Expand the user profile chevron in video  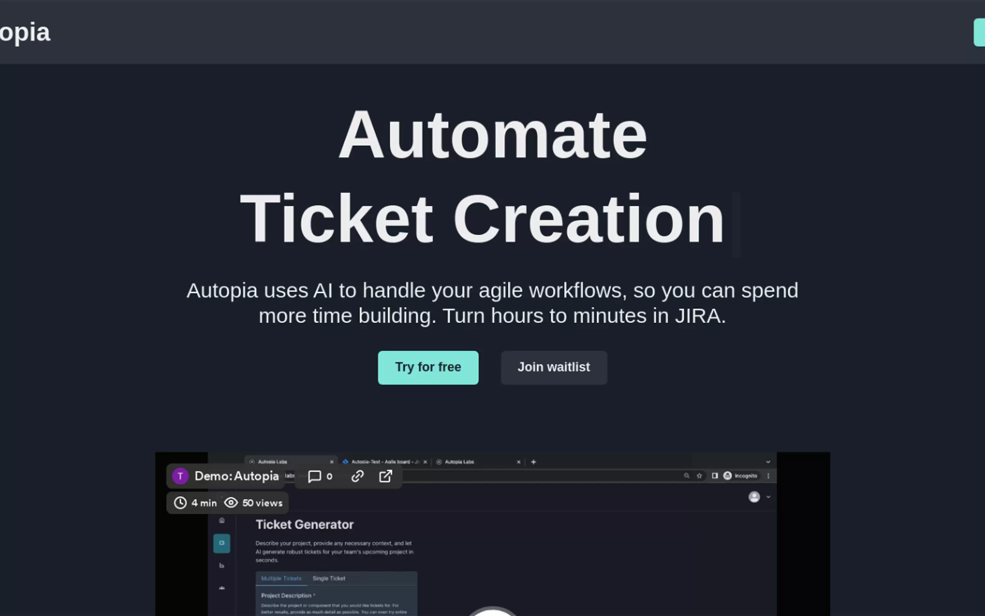pyautogui.click(x=768, y=497)
